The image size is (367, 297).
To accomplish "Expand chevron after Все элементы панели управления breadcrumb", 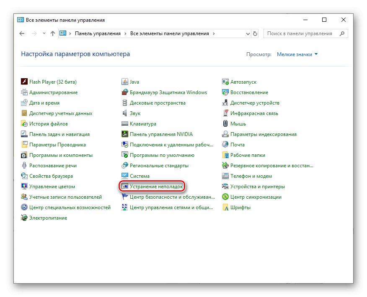I will coord(214,33).
